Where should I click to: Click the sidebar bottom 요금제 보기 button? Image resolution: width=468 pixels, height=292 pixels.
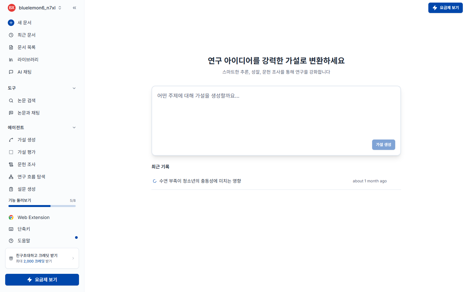[42, 280]
